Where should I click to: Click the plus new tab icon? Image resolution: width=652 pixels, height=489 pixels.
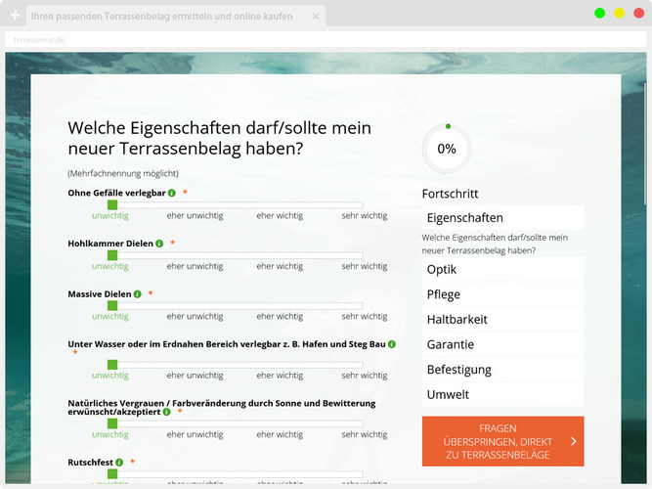tap(15, 17)
